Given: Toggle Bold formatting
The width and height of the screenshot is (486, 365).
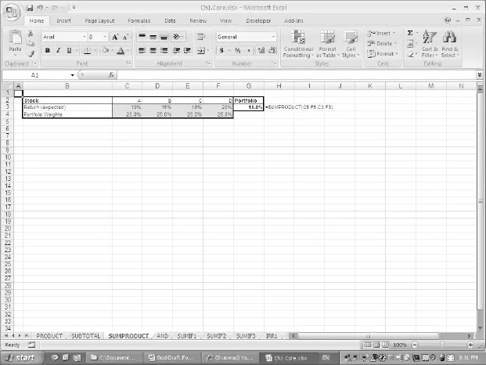Looking at the screenshot, I should tap(47, 51).
